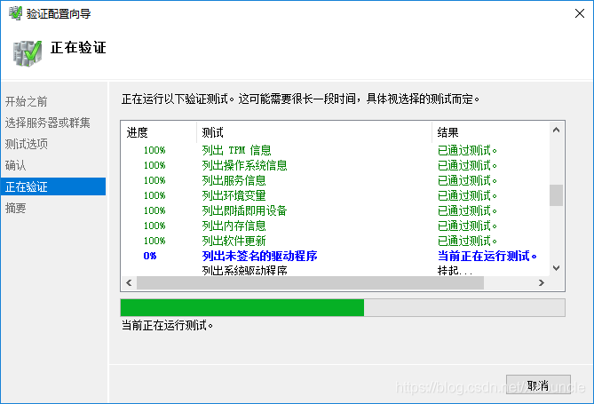Click the 正在验证 page heading

click(78, 48)
